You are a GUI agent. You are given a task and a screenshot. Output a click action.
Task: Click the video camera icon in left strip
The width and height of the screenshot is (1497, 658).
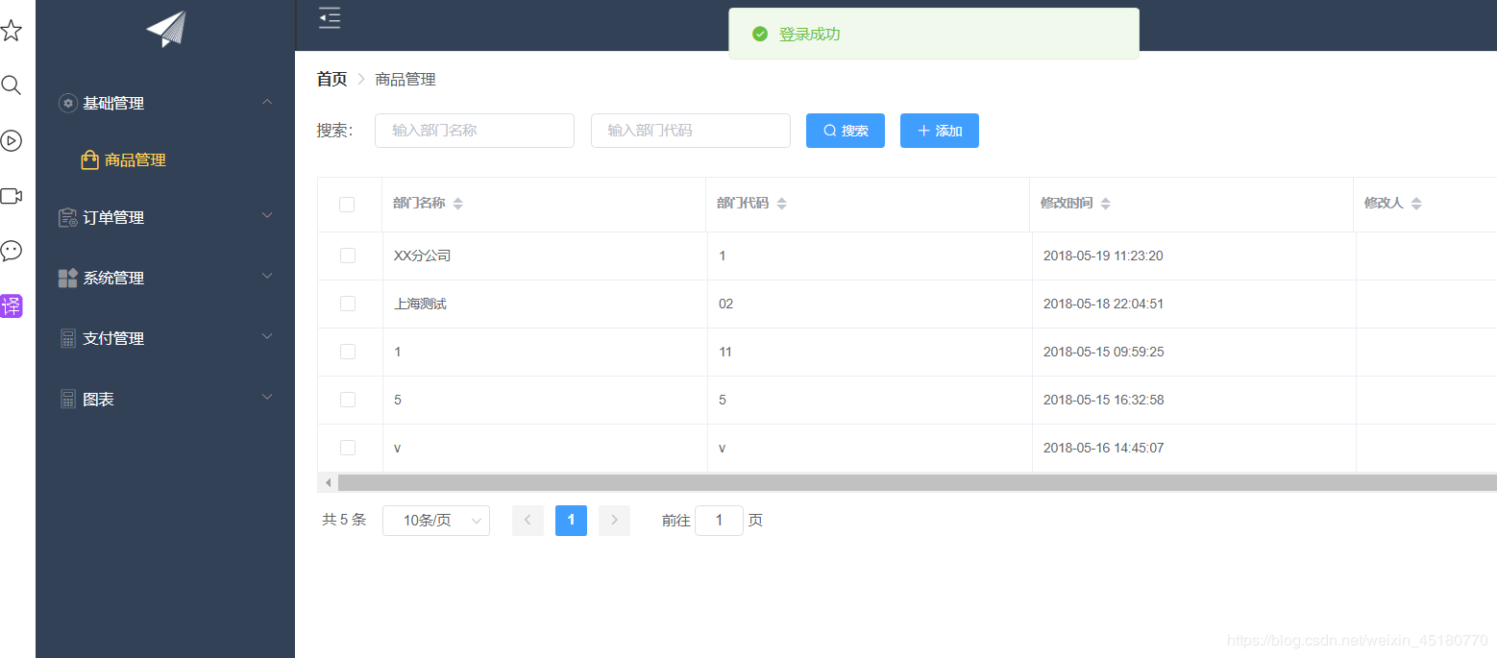pyautogui.click(x=11, y=196)
